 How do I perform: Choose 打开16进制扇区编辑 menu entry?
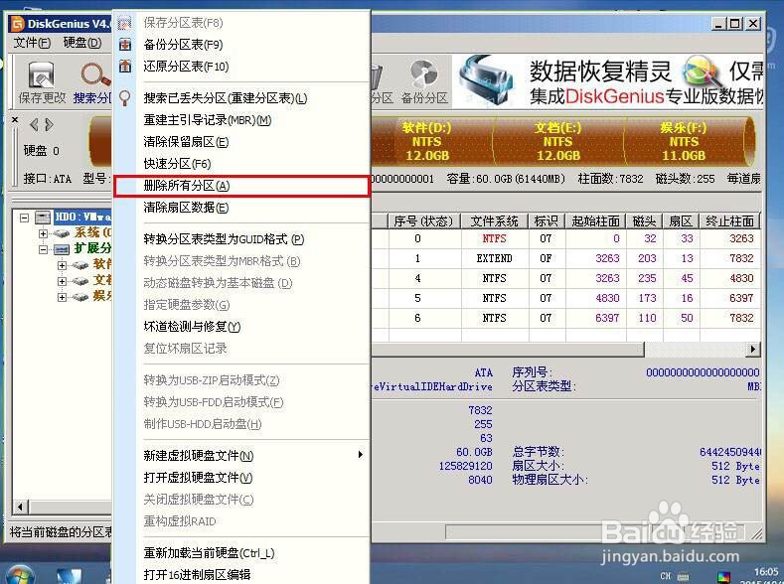tap(197, 574)
